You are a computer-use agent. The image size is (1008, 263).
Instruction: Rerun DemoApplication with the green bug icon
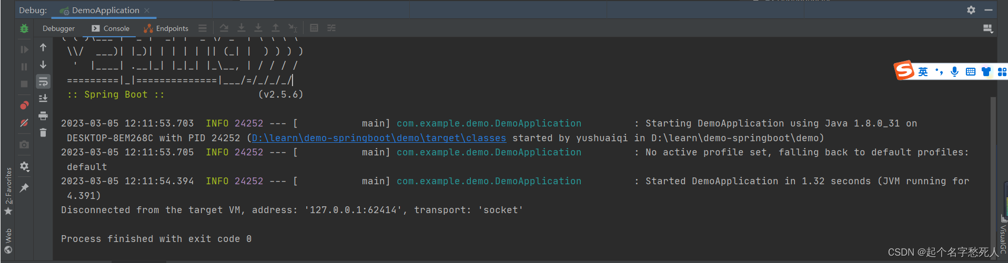(x=24, y=28)
